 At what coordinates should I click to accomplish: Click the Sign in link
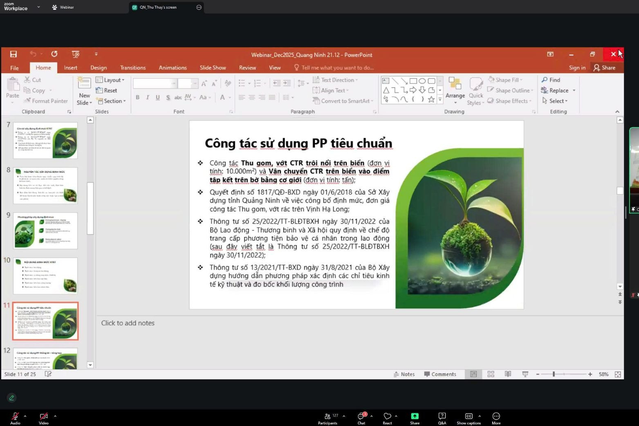(576, 67)
